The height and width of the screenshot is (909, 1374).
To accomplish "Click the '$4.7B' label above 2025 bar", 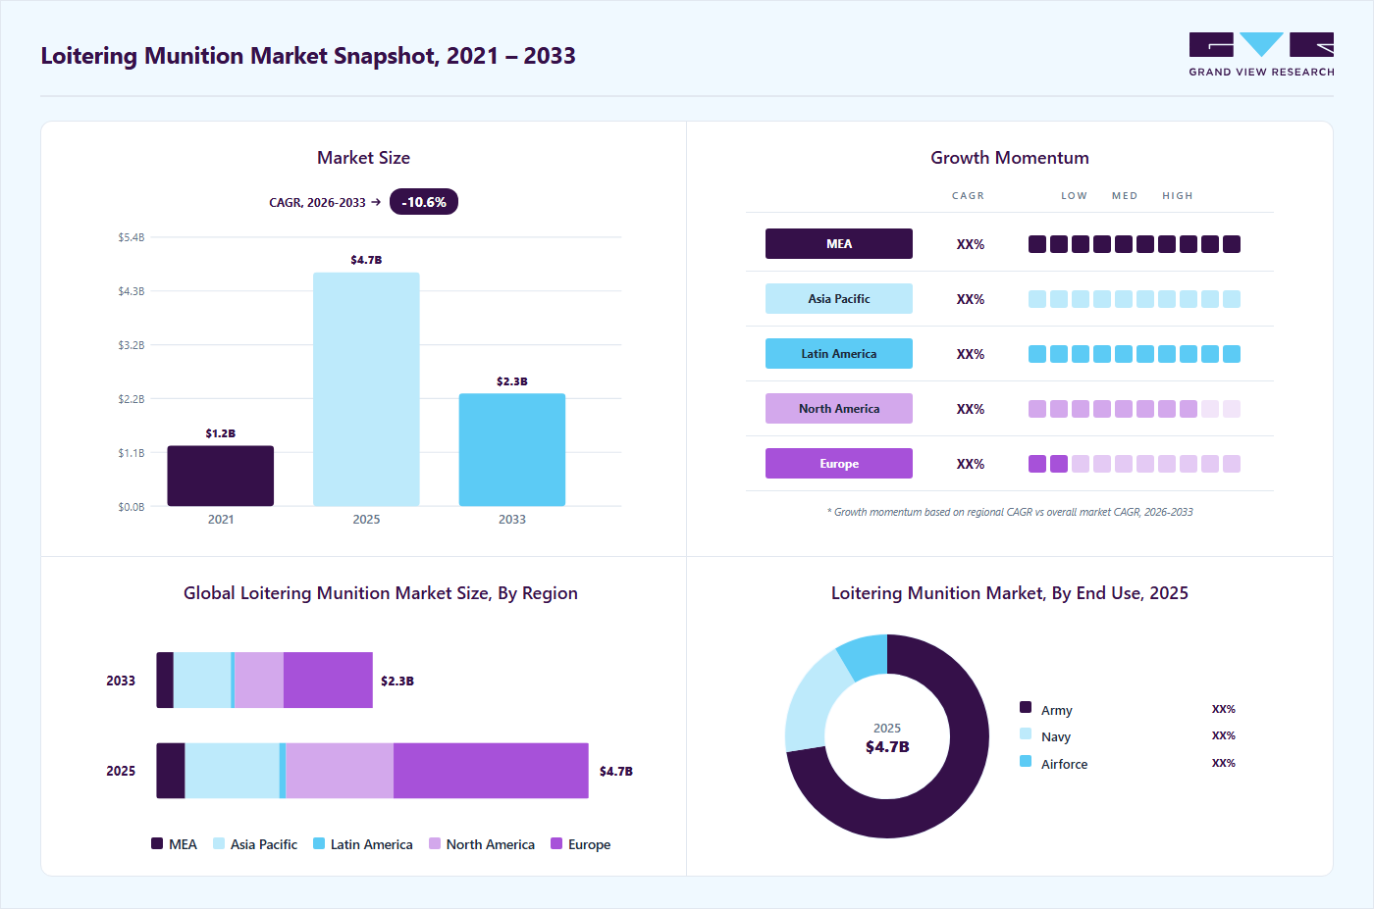I will [x=366, y=260].
